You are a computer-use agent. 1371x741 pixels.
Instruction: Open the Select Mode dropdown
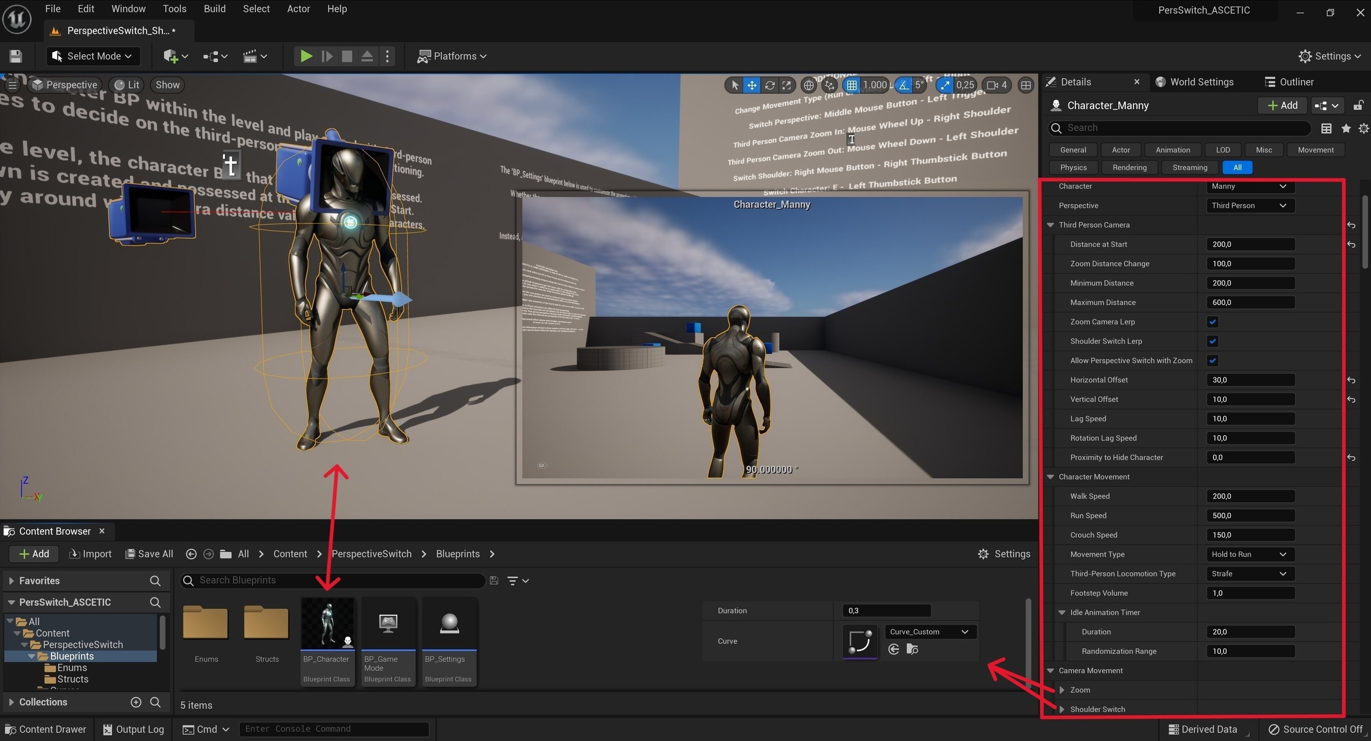(x=93, y=56)
